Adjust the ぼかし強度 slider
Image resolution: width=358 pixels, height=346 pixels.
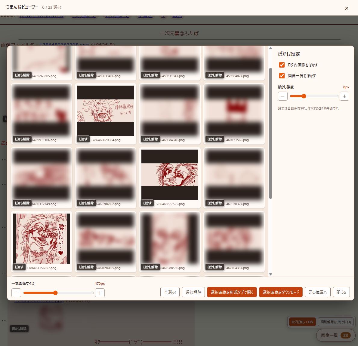point(314,96)
